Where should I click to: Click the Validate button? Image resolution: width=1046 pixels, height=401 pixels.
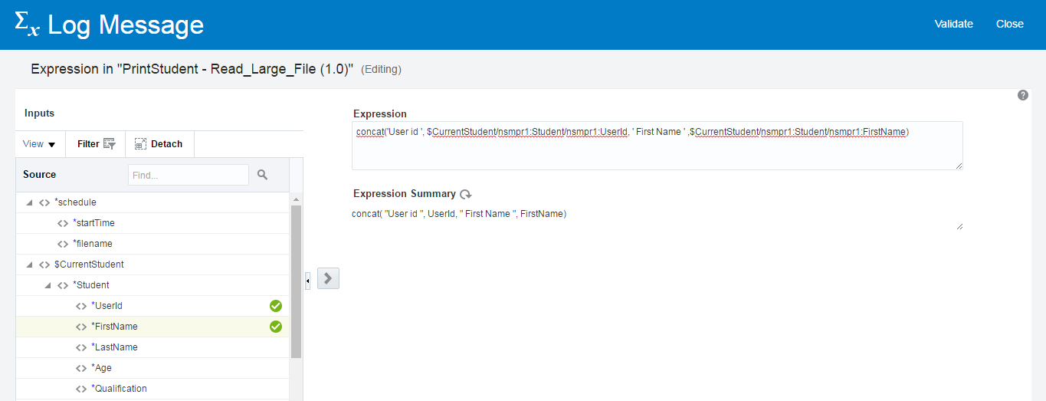point(953,24)
